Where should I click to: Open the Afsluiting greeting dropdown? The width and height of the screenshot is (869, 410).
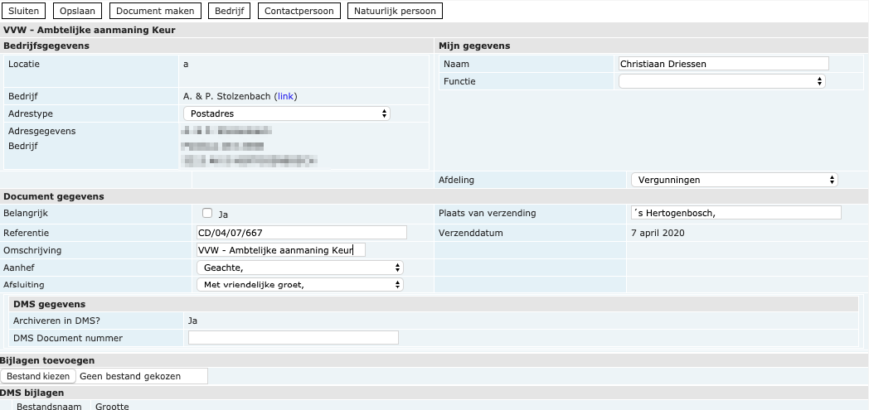click(299, 285)
